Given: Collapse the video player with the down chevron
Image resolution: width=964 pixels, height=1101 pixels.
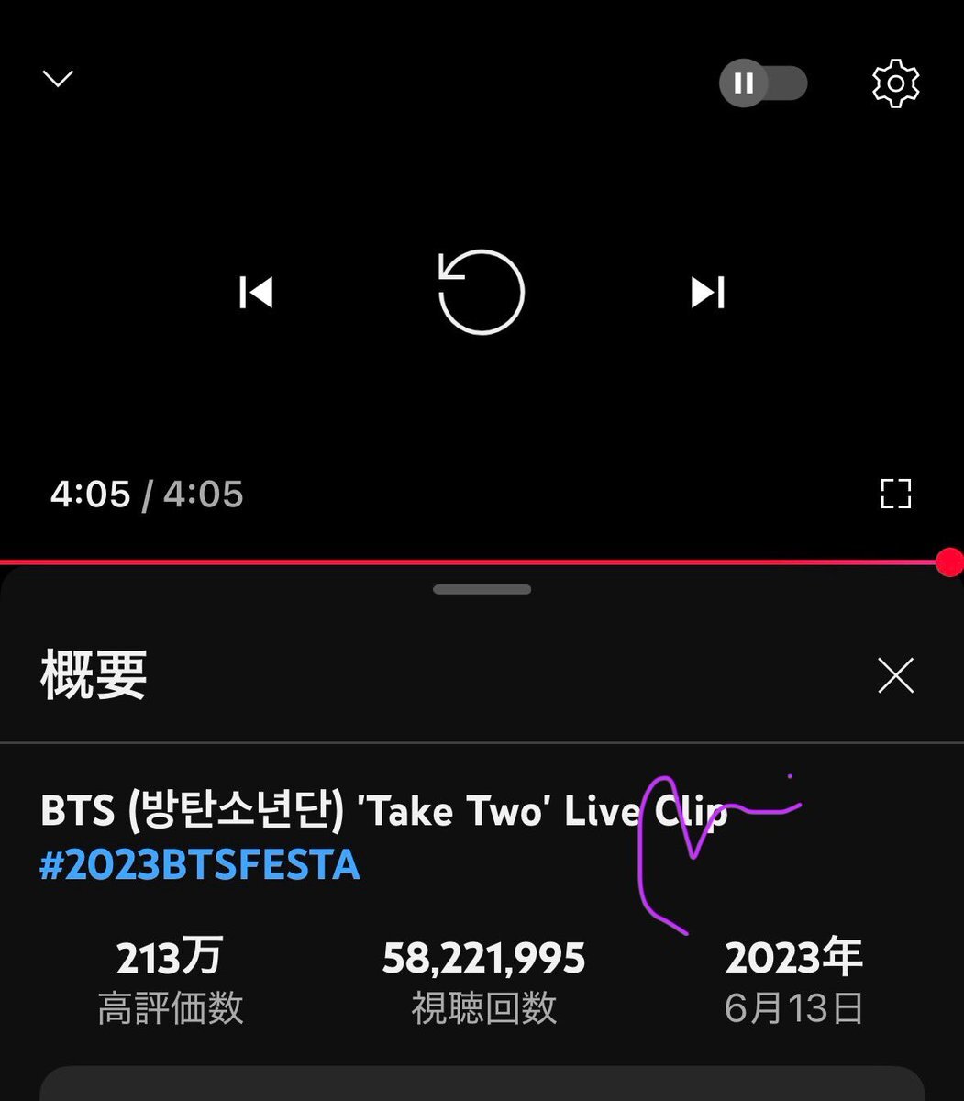Looking at the screenshot, I should 58,80.
